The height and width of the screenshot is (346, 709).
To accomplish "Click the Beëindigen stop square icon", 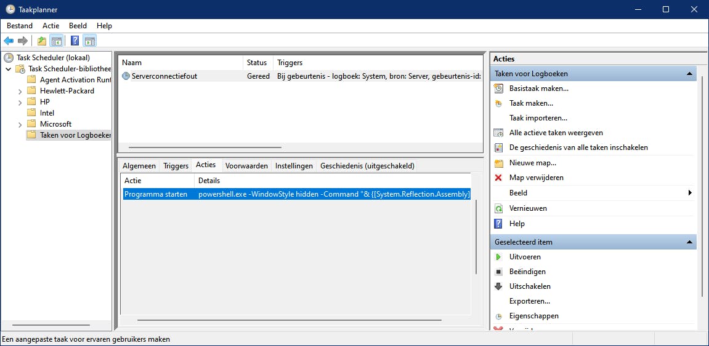I will [x=498, y=272].
